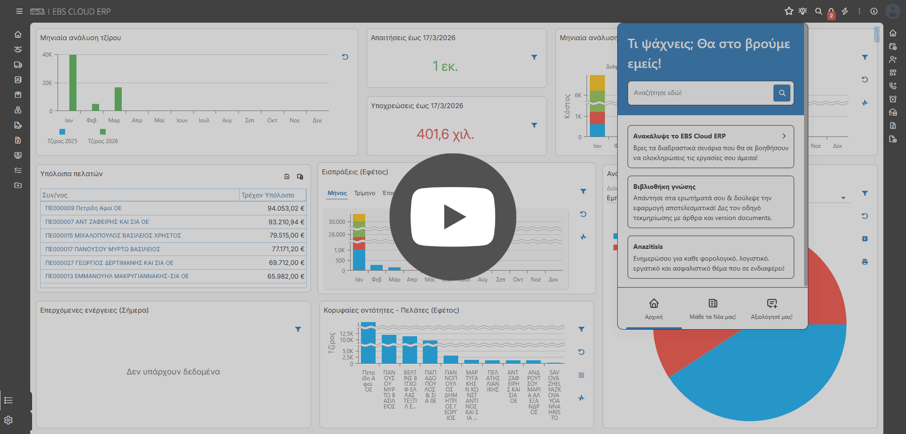906x434 pixels.
Task: Click the dashboard vertical scrollbar thumb
Action: (x=877, y=34)
